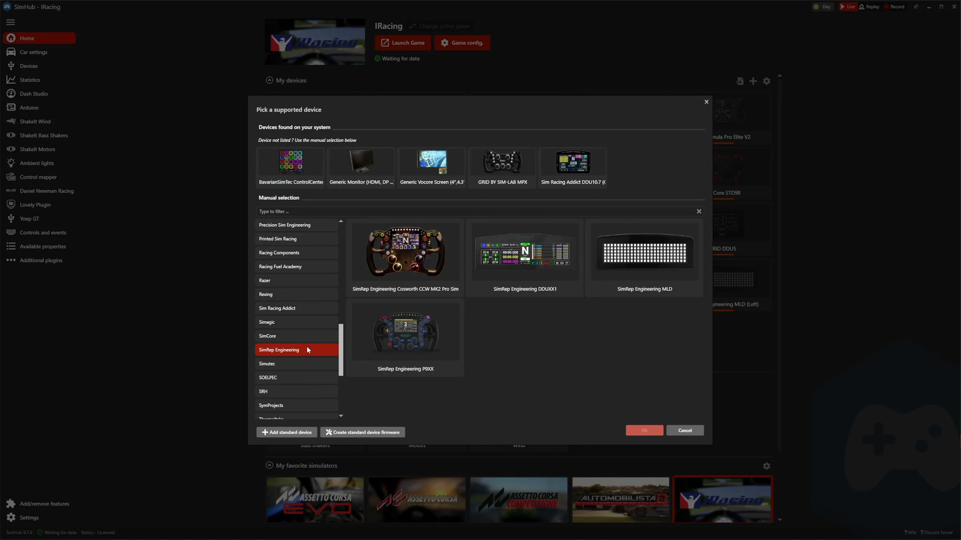Click Add standard device button
Screen dimensions: 961x540
(287, 432)
